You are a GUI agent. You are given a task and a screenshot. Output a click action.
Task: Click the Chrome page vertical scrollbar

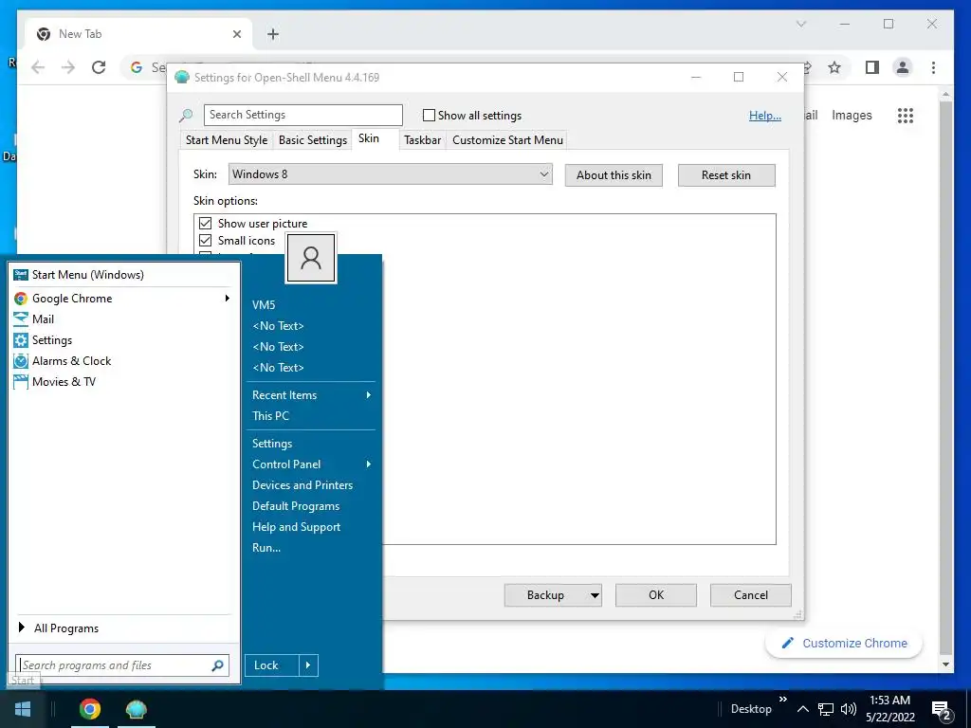[x=945, y=380]
